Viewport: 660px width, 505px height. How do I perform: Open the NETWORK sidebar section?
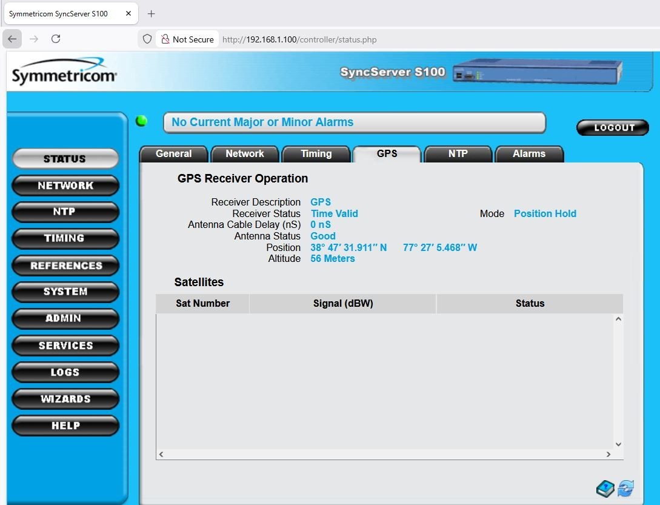click(65, 186)
